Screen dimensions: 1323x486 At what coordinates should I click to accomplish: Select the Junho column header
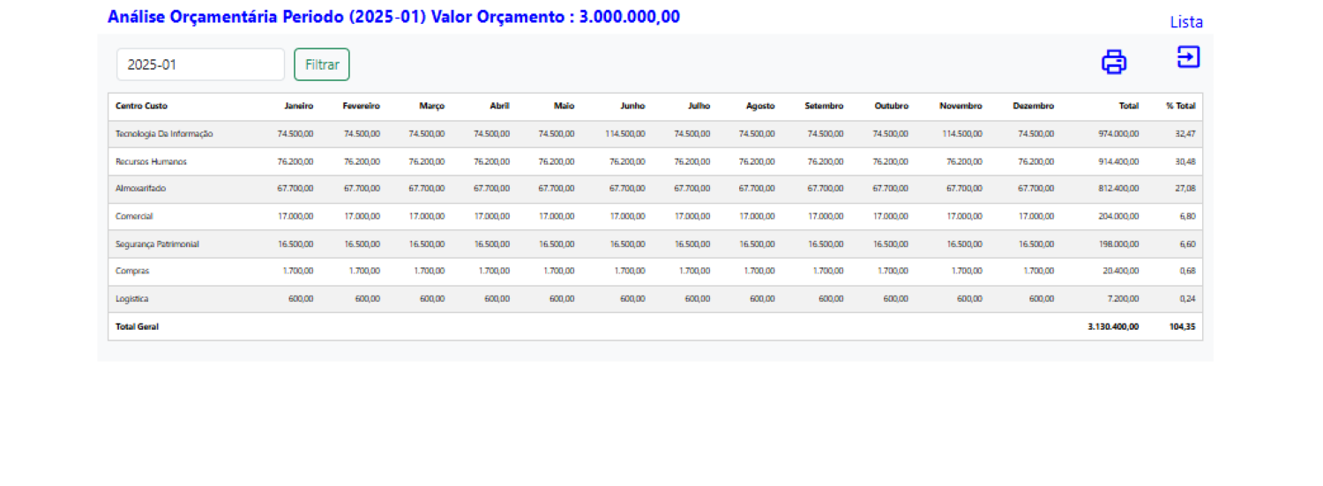632,106
